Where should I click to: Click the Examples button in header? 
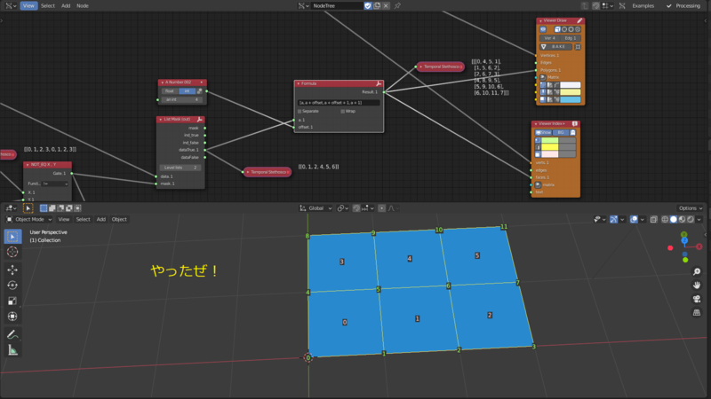[x=643, y=6]
